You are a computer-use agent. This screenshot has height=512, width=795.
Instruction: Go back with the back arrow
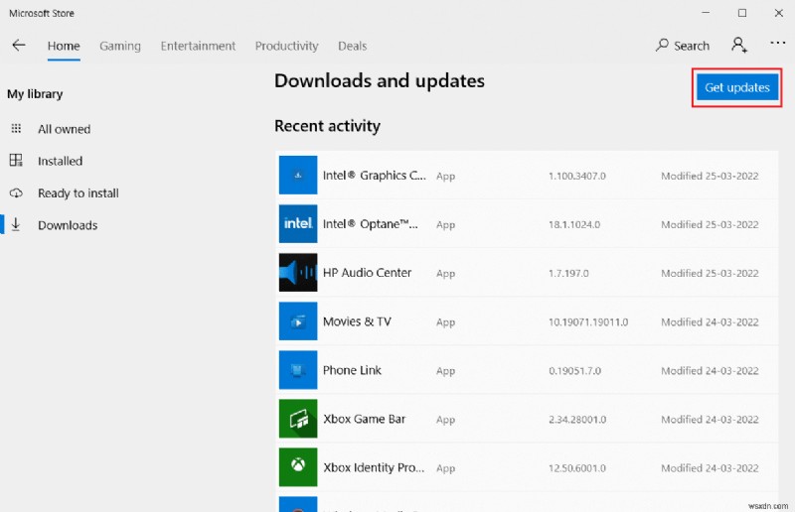point(19,46)
